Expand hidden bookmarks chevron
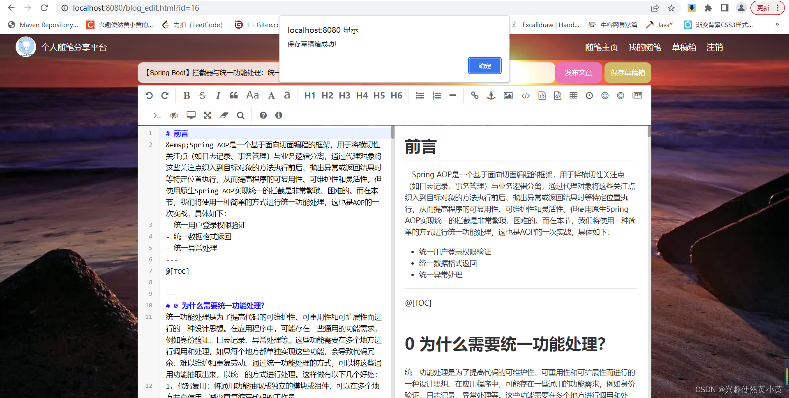Viewport: 789px width, 398px height. [x=777, y=25]
